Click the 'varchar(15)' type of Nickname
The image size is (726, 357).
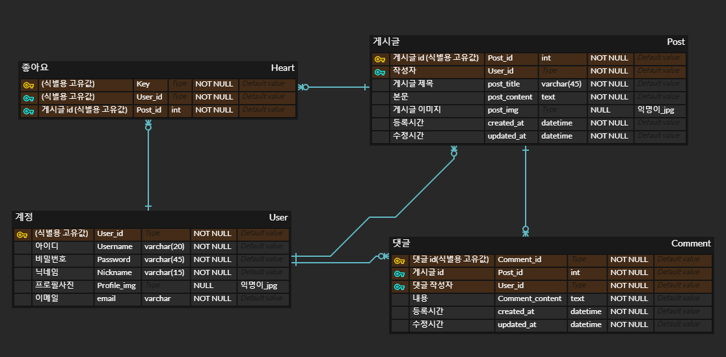[165, 272]
